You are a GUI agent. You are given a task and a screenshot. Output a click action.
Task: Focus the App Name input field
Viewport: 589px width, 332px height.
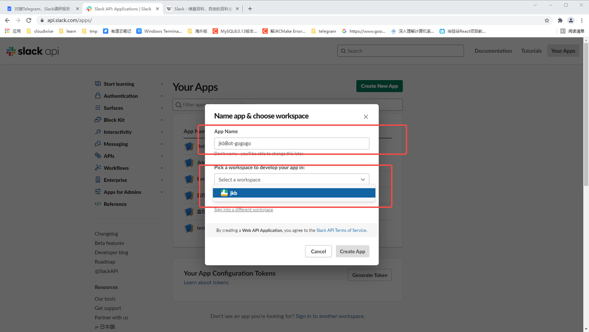click(292, 143)
